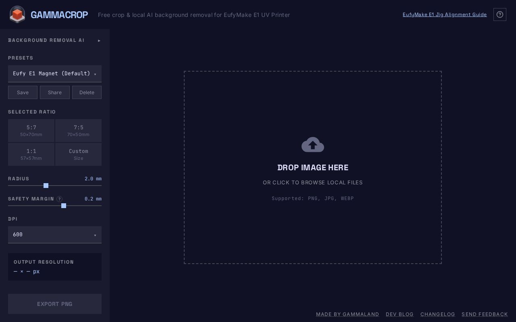Click the Drop Image Here upload area
Image resolution: width=516 pixels, height=322 pixels.
click(313, 167)
